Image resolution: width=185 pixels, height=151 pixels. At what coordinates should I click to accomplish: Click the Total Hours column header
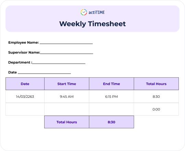point(156,84)
